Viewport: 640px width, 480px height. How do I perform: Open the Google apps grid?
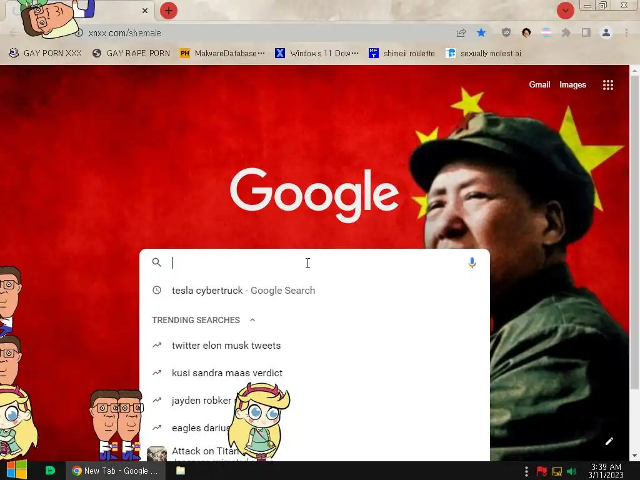608,85
